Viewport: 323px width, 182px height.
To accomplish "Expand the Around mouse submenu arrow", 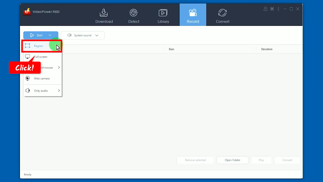I will coord(59,68).
